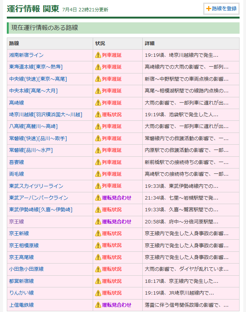Open the 都営新宿線 link
The image size is (246, 312).
coord(22,281)
